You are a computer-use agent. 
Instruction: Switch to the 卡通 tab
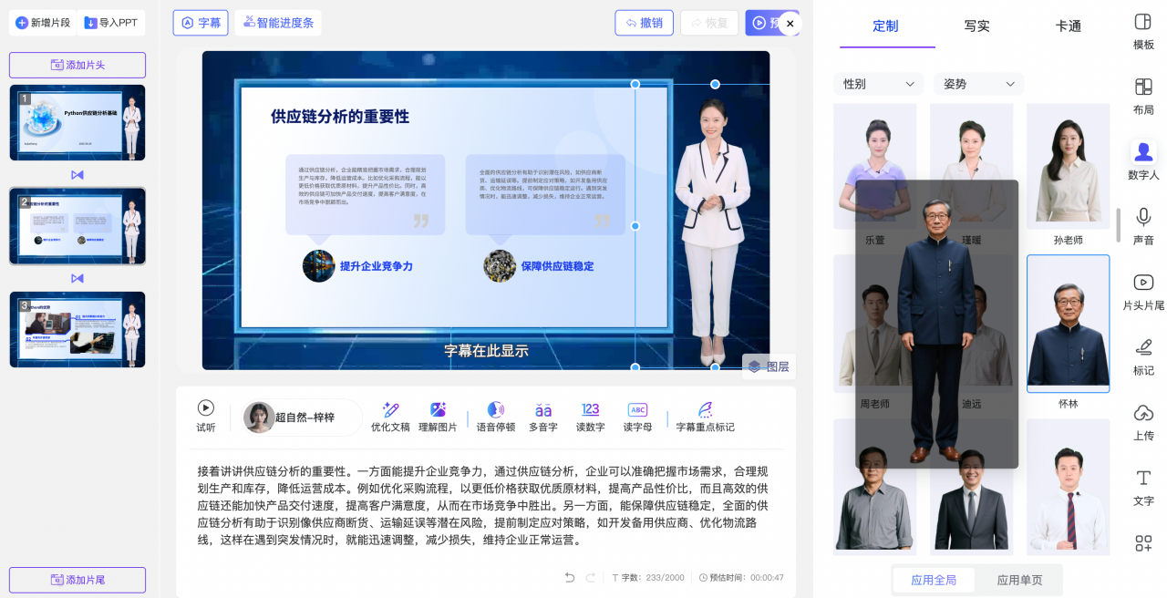(x=1068, y=26)
